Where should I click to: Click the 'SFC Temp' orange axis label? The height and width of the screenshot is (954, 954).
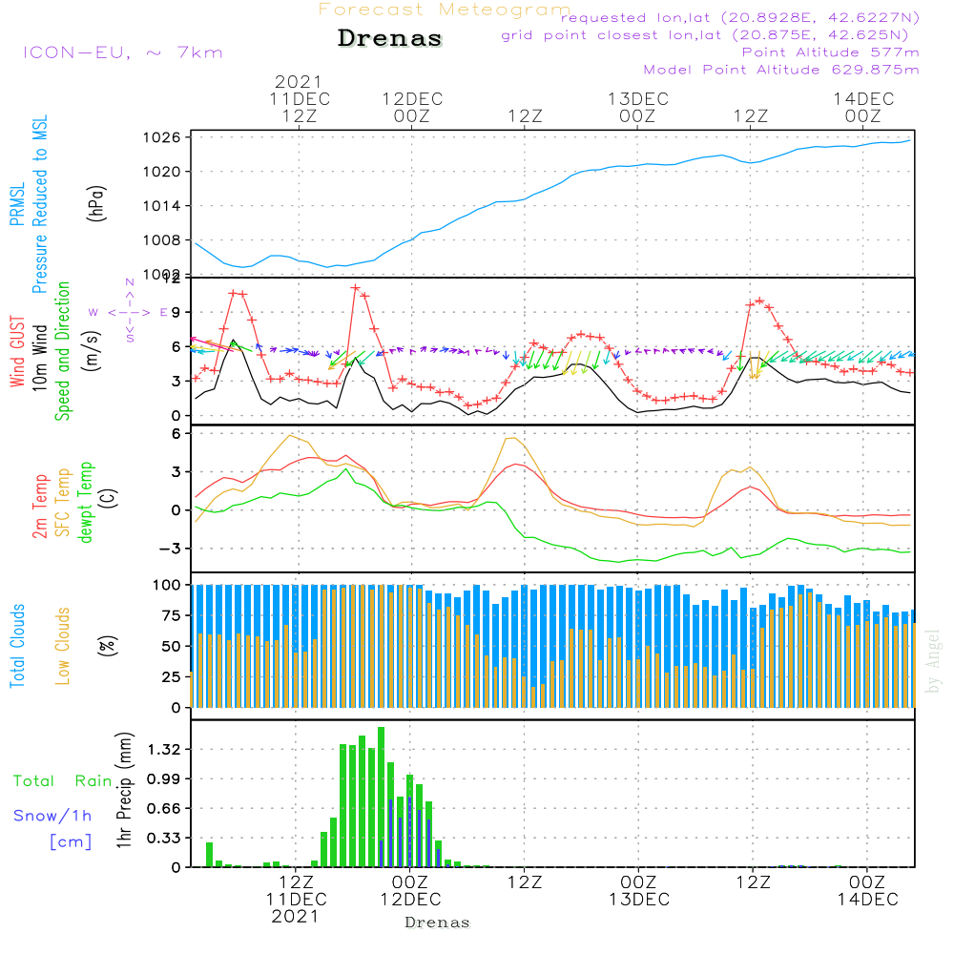[x=63, y=503]
